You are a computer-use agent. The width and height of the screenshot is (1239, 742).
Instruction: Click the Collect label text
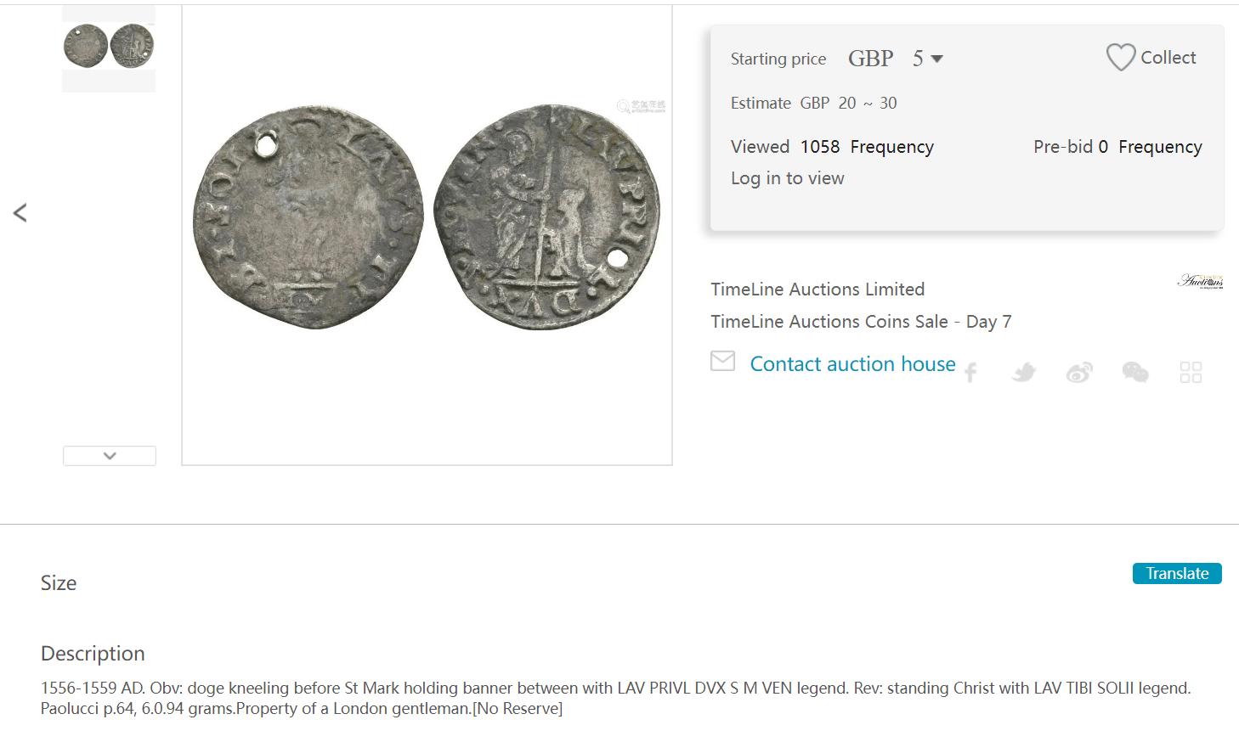[x=1168, y=58]
